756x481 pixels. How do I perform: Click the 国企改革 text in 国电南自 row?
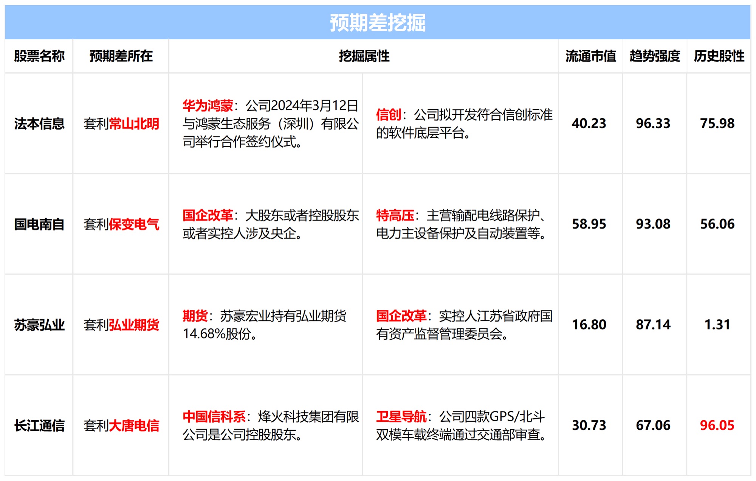[208, 215]
